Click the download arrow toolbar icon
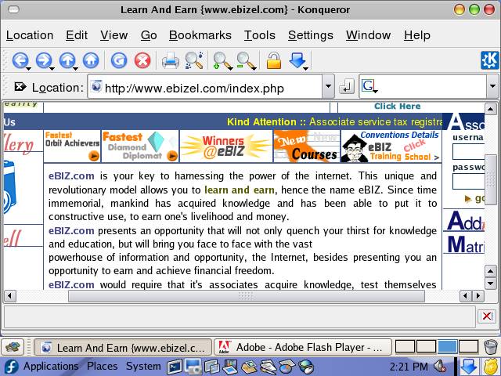 click(x=297, y=60)
